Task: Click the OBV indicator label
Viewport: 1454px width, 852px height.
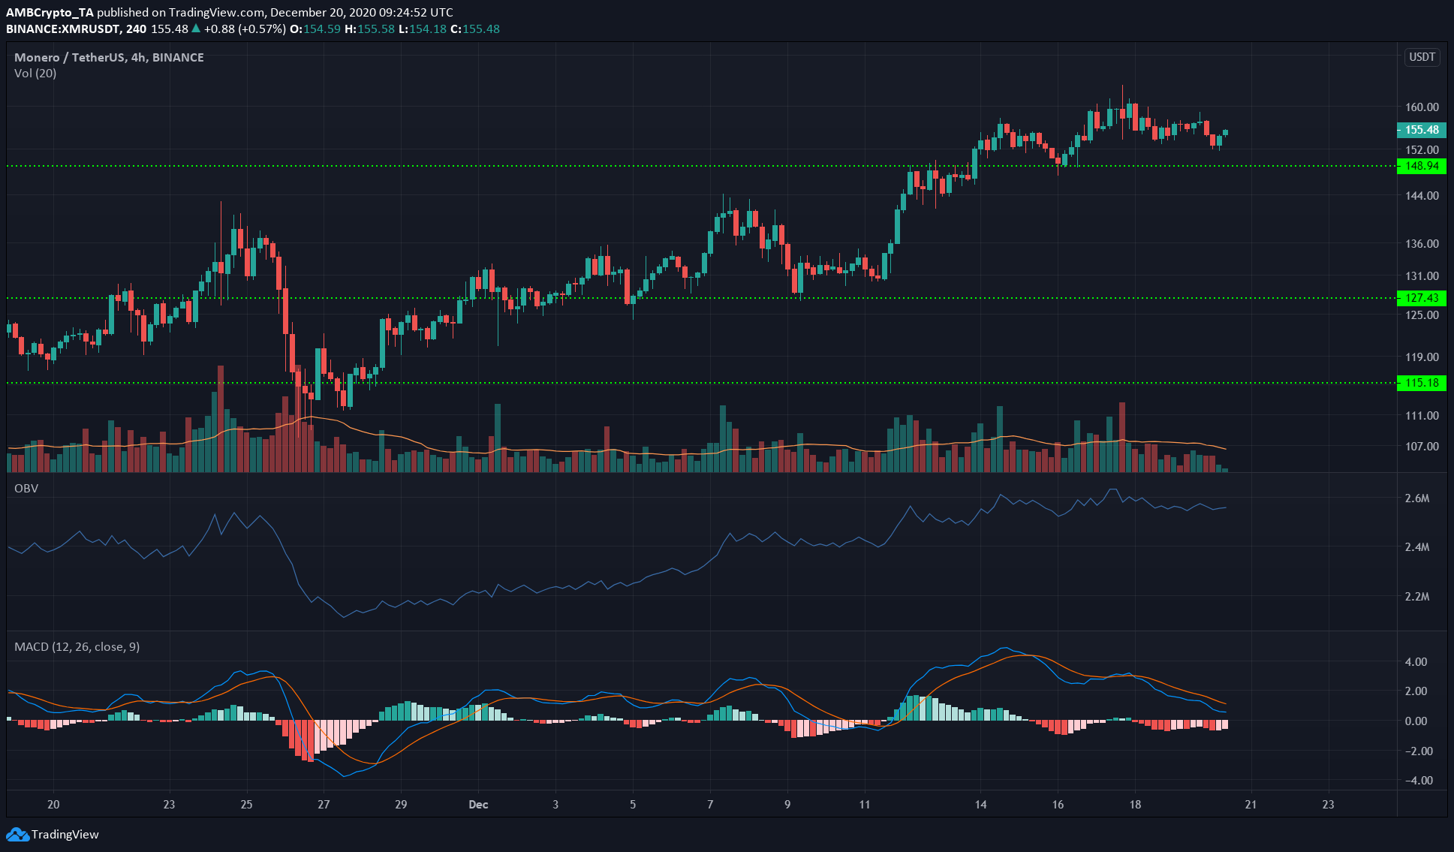Action: (x=26, y=489)
